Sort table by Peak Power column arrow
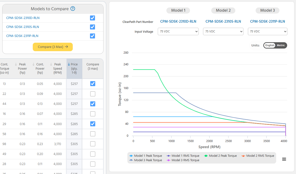 [x=16, y=64]
